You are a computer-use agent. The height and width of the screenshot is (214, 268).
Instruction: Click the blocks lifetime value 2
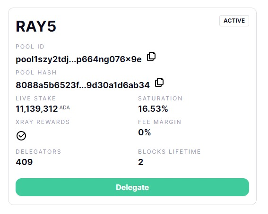tap(140, 162)
